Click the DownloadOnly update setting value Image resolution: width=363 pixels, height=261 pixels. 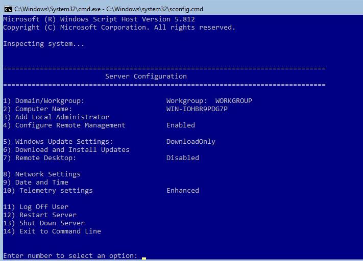tap(191, 142)
